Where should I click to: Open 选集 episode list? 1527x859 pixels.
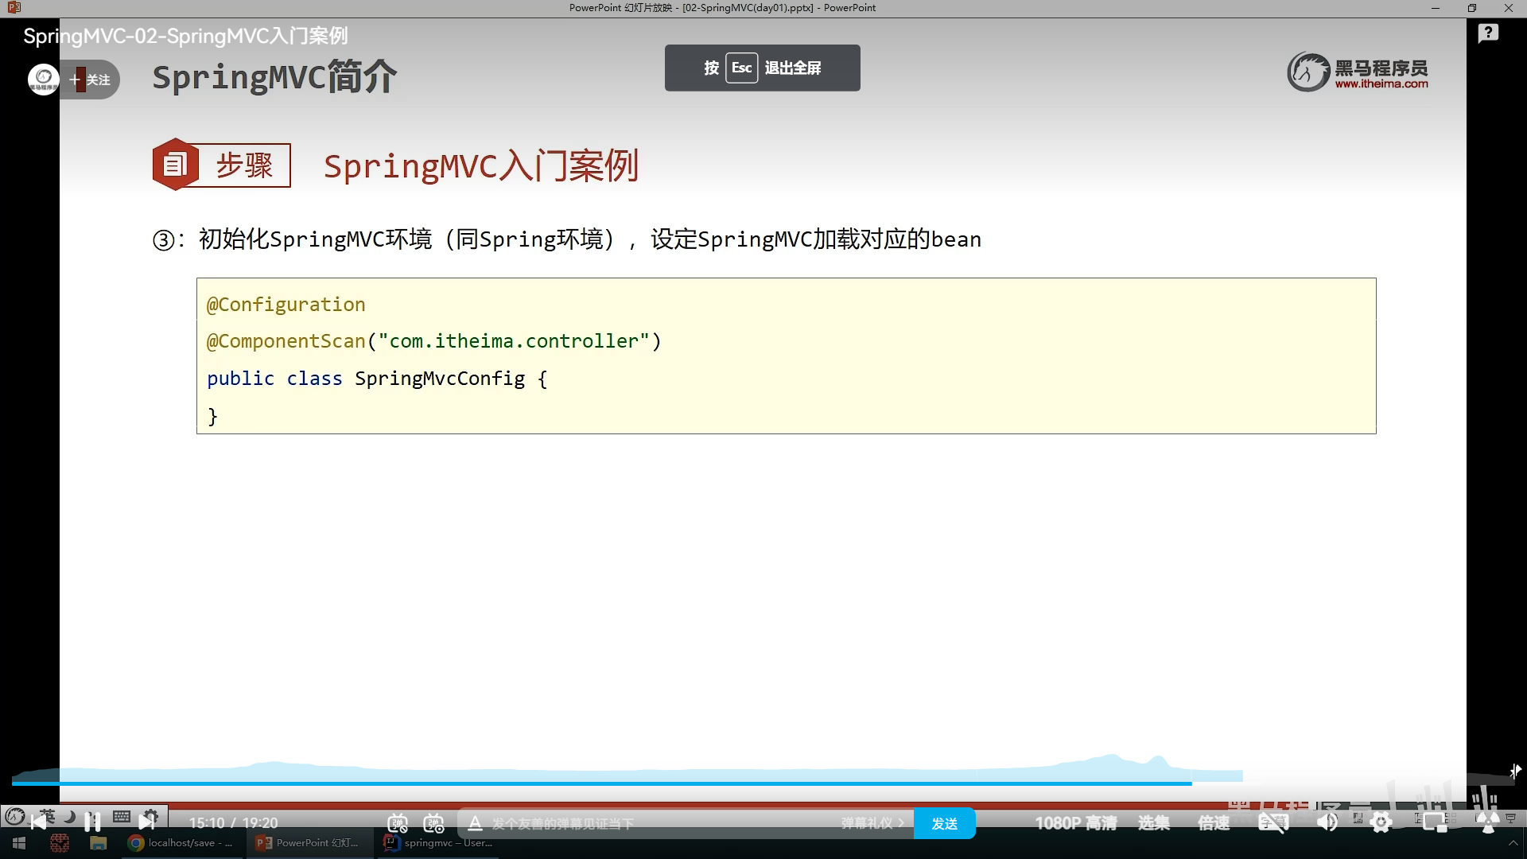pos(1153,823)
